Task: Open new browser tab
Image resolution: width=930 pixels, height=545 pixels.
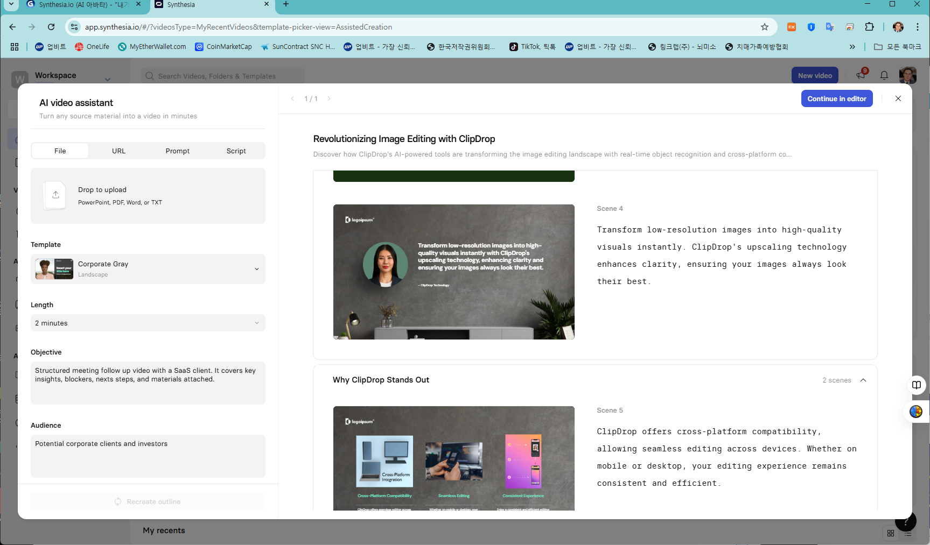Action: [286, 4]
